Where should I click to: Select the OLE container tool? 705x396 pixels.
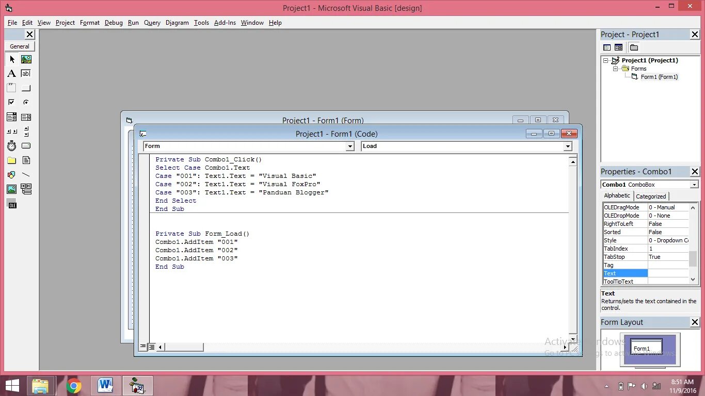click(x=12, y=204)
